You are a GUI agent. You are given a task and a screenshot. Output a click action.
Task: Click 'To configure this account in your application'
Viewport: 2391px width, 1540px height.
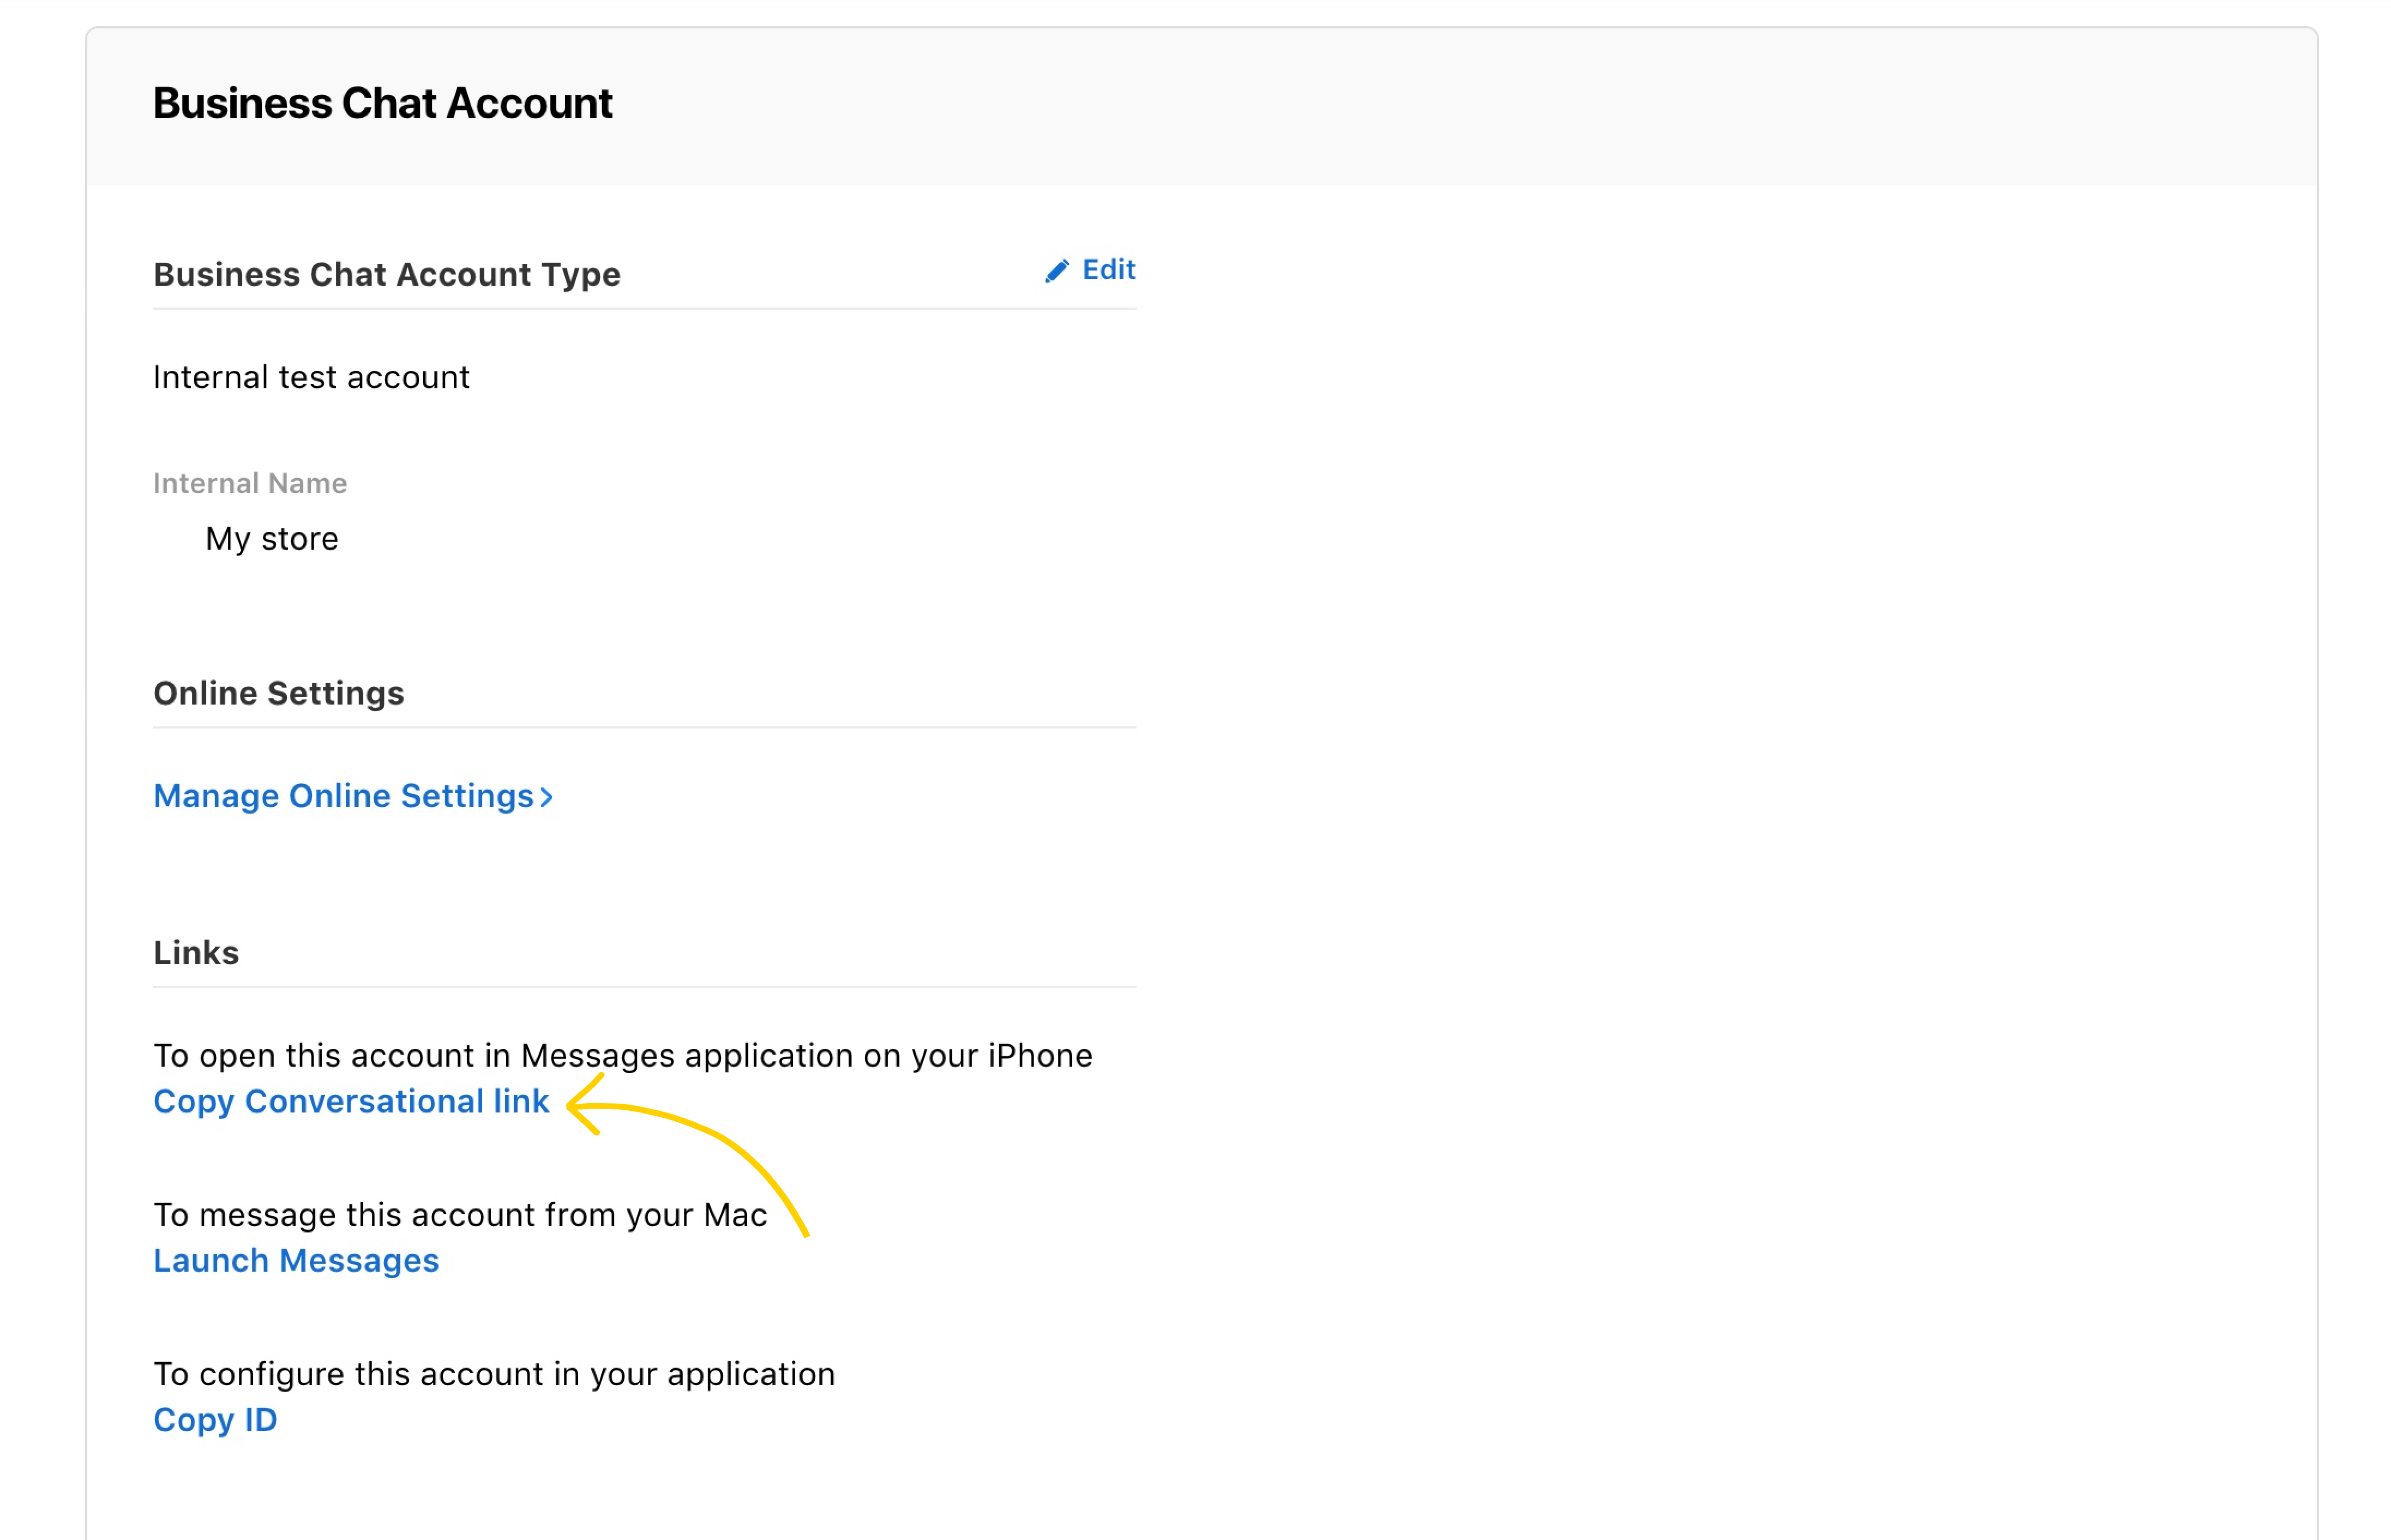(494, 1374)
